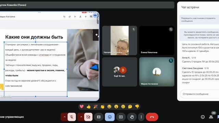
Task: Send thumbs down reaction
Action: [x=137, y=107]
